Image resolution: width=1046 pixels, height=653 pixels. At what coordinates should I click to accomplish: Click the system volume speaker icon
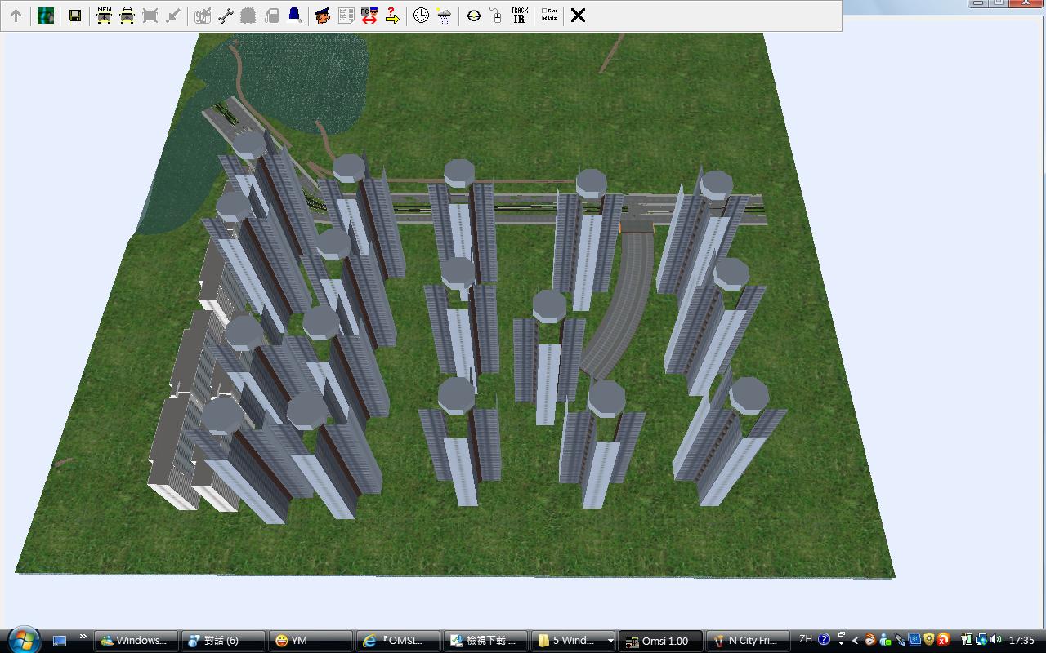click(995, 641)
